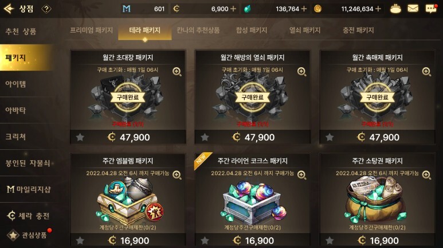Add gems with plus beside 136,764
The height and width of the screenshot is (248, 443).
tap(304, 9)
